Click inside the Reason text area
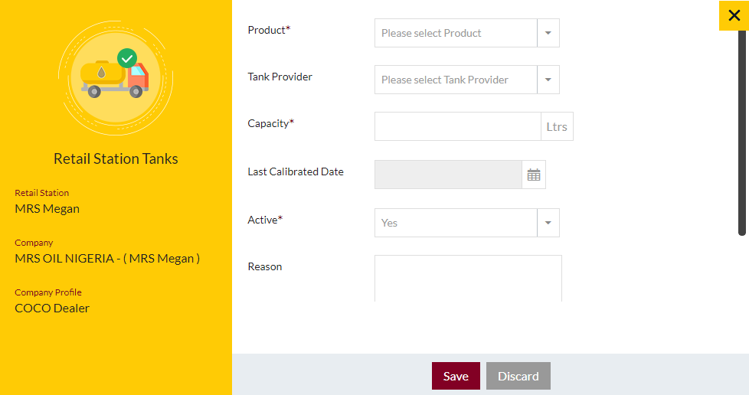This screenshot has height=395, width=749. click(x=468, y=279)
